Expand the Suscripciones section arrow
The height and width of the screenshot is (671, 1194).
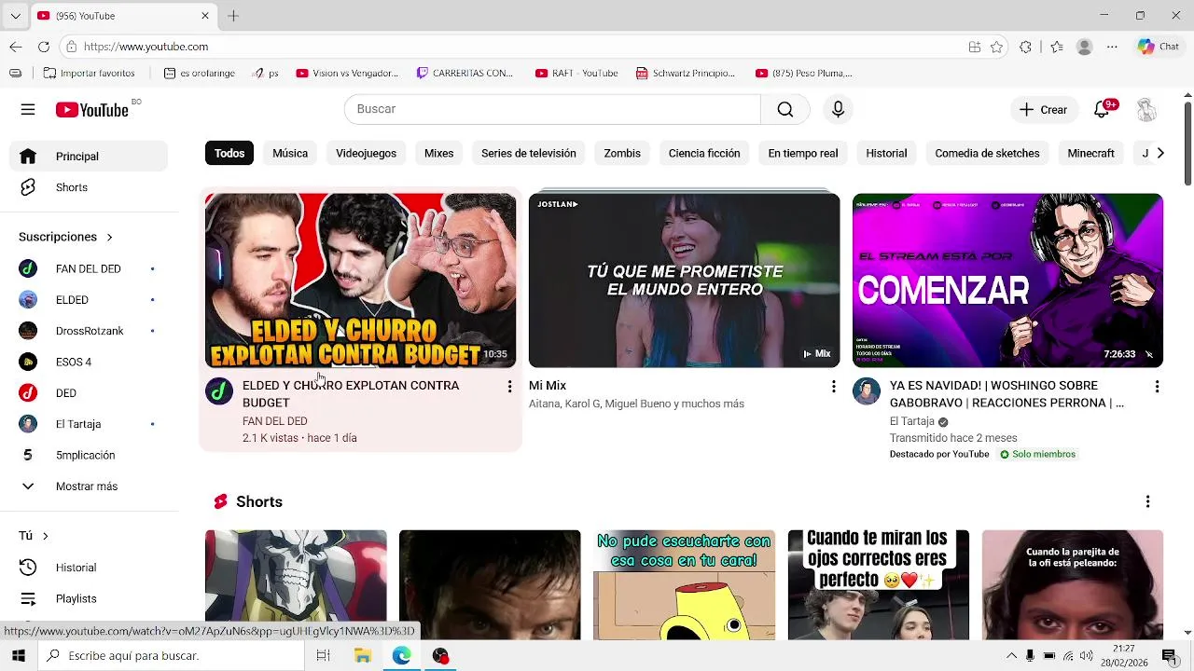tap(109, 237)
